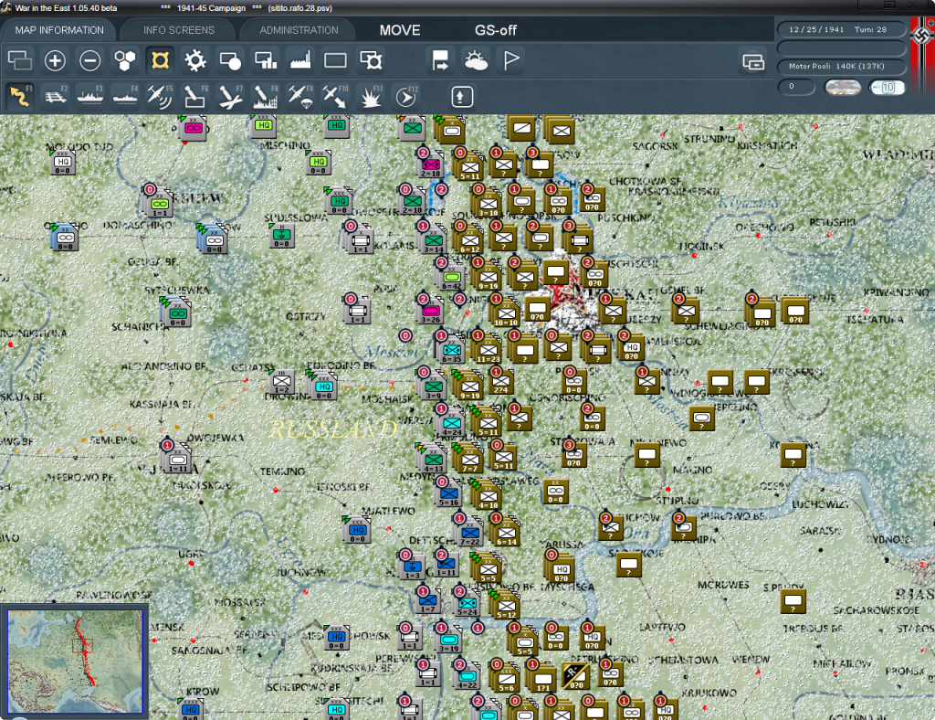Click the boxed up-arrow icon
Image resolution: width=935 pixels, height=720 pixels.
pyautogui.click(x=461, y=97)
